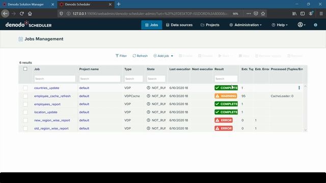326x183 pixels.
Task: Click the clock state icon for countries_update
Action: [148, 88]
